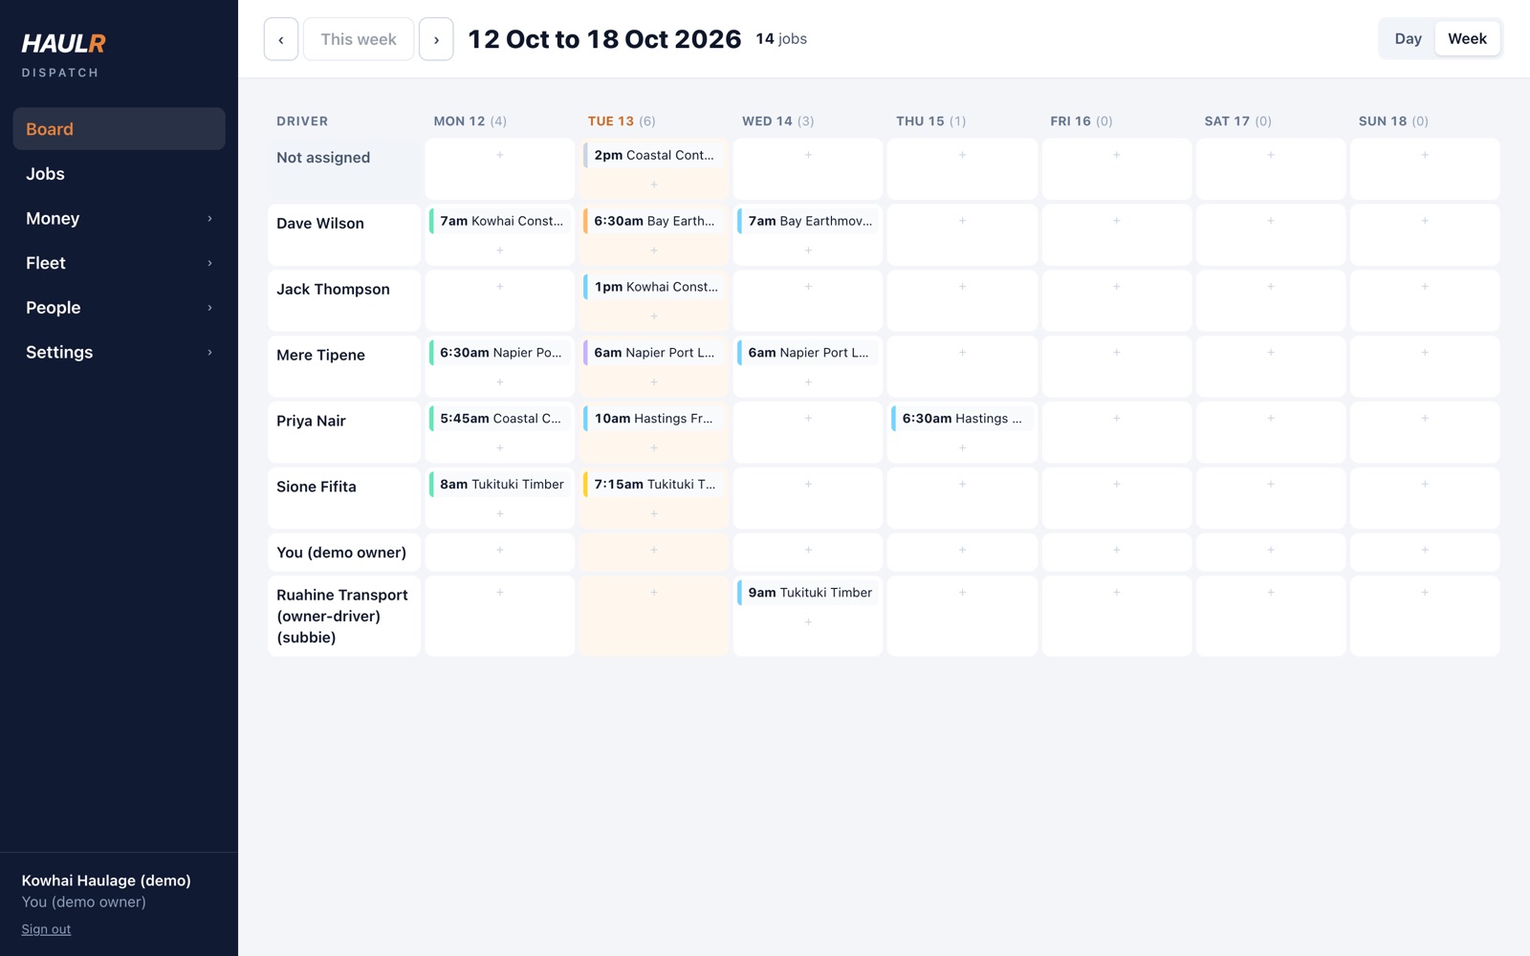Add job for Ruahine Transport on Friday 16
This screenshot has width=1530, height=956.
(1116, 593)
